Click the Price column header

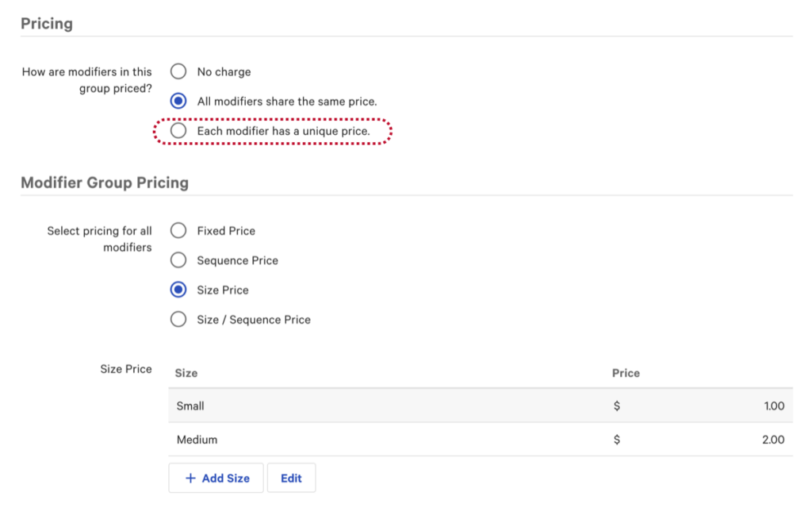point(626,373)
